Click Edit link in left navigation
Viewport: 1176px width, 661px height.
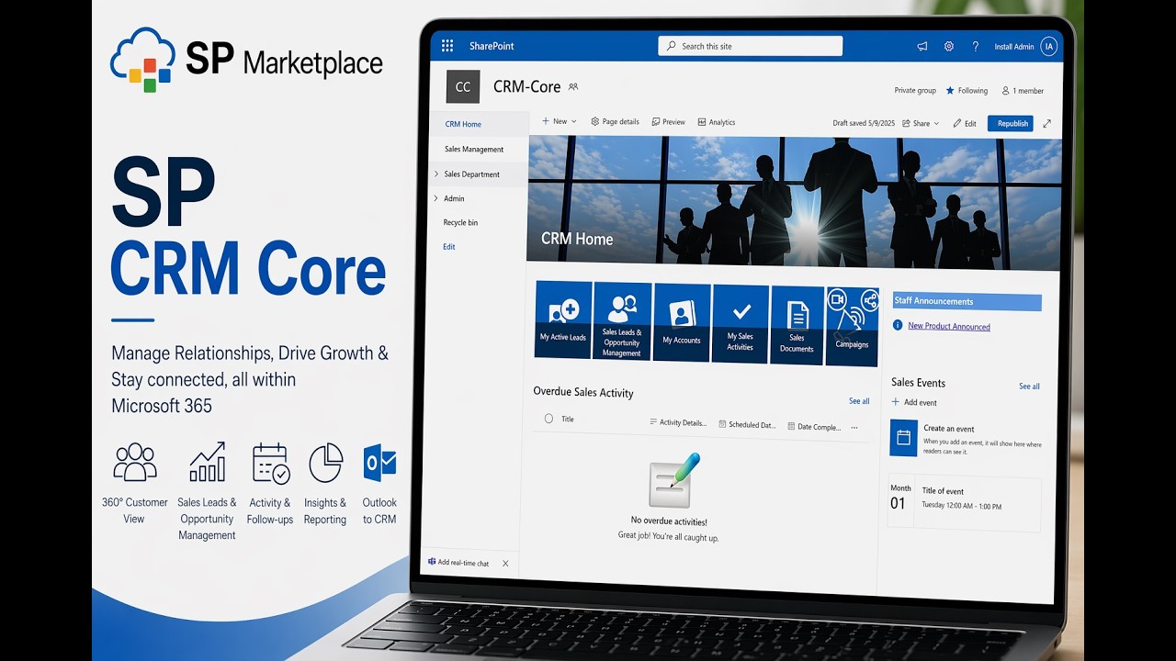tap(449, 247)
